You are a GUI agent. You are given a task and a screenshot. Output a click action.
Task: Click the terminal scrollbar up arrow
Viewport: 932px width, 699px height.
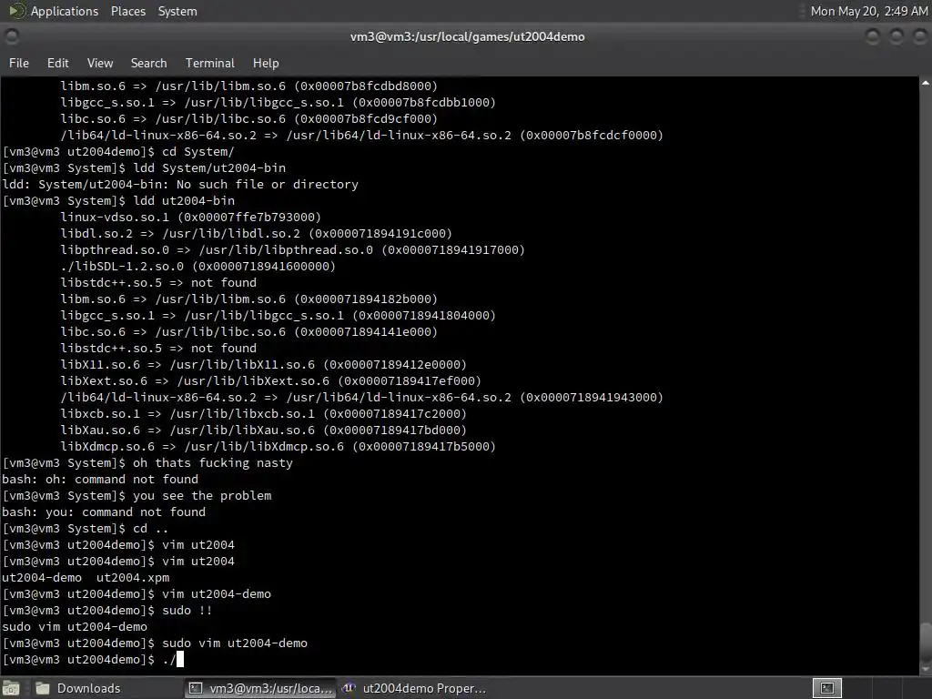pos(926,83)
